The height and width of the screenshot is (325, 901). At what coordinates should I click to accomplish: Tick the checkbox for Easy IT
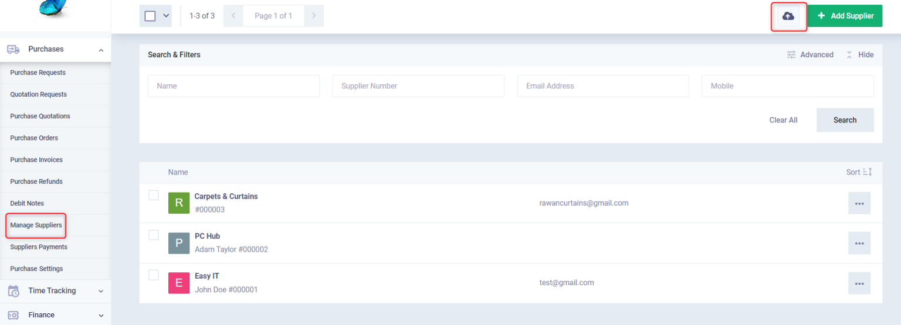[154, 275]
